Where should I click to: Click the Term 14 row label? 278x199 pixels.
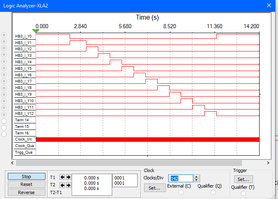tap(22, 120)
